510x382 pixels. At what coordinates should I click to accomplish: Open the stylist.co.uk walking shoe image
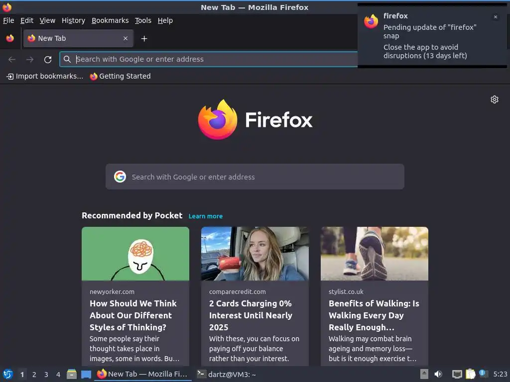(375, 254)
